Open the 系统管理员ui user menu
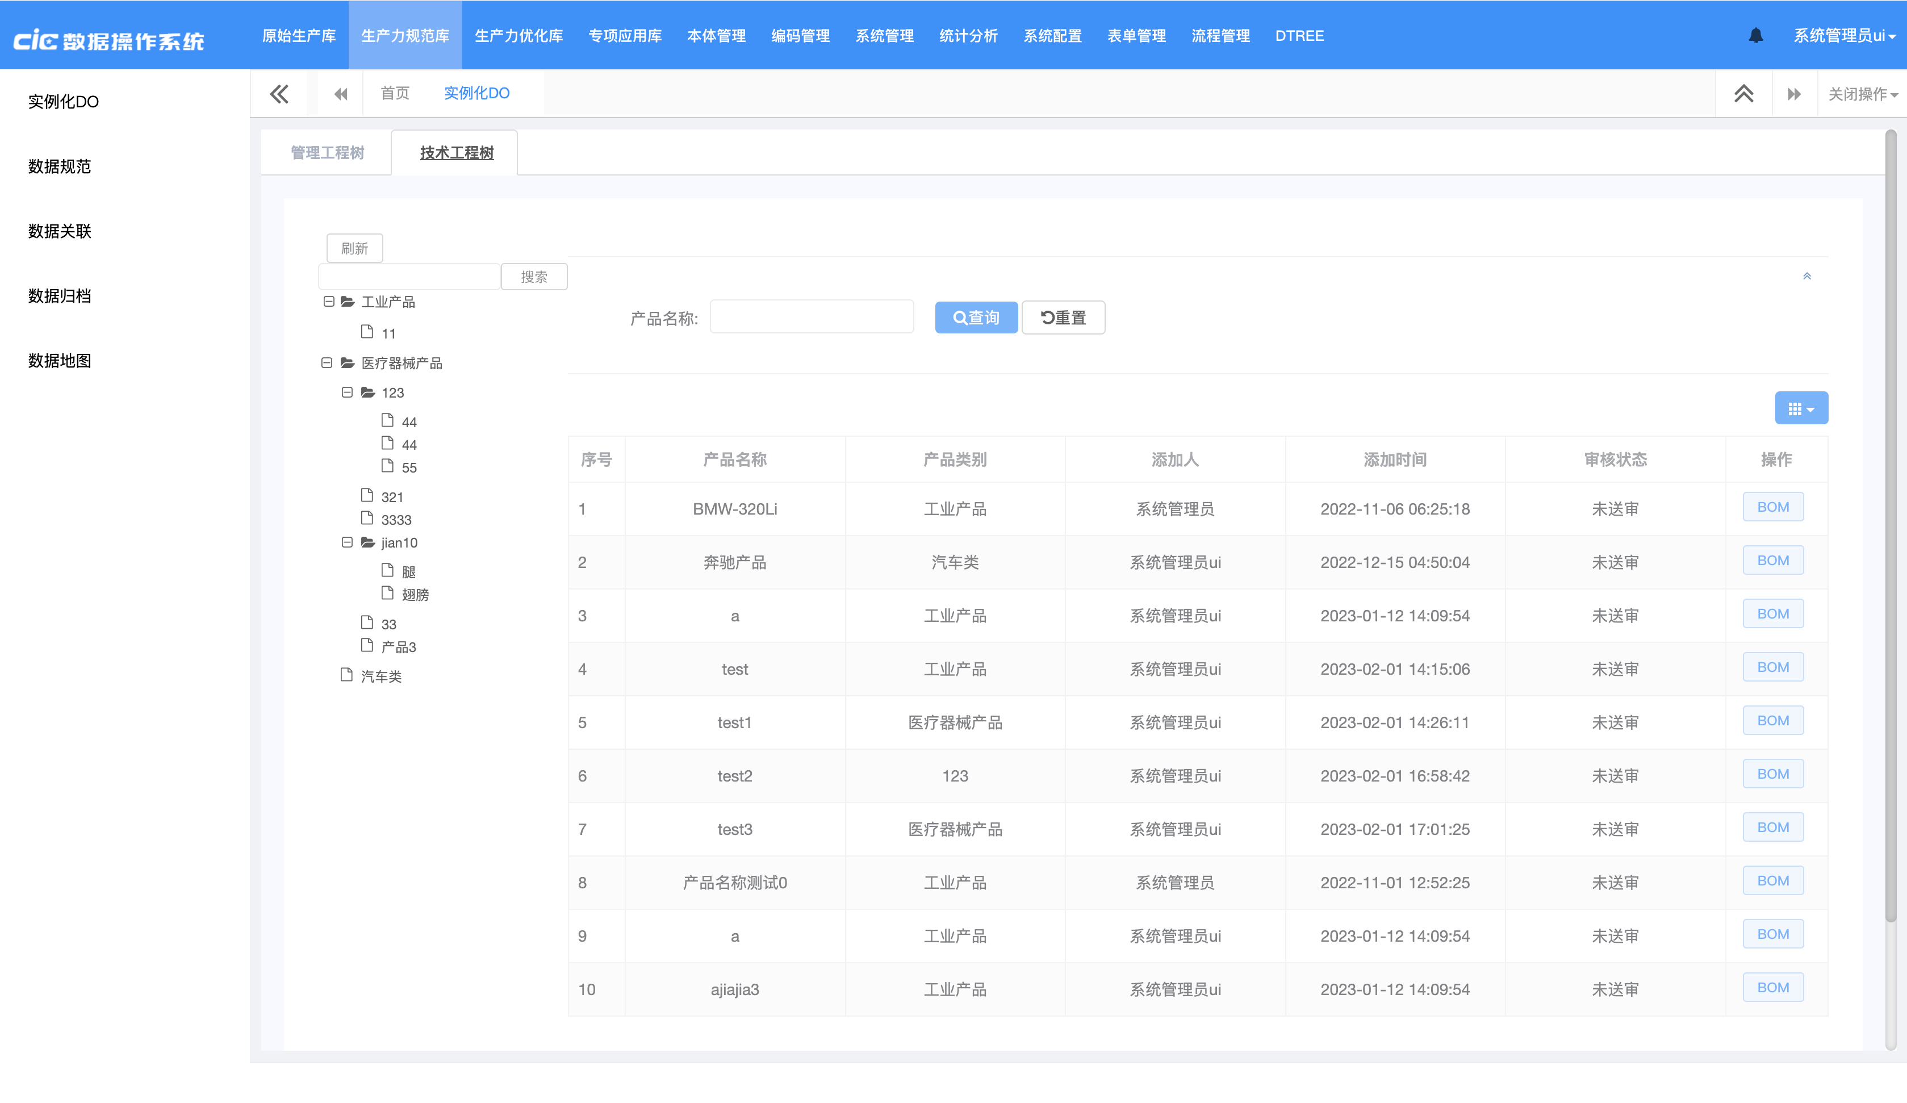This screenshot has height=1103, width=1907. (x=1843, y=36)
